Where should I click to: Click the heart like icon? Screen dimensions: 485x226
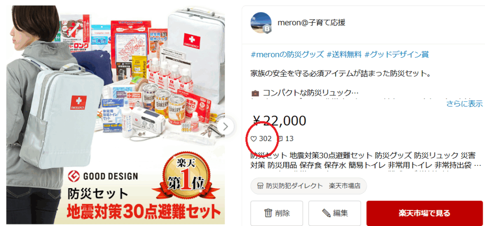254,139
